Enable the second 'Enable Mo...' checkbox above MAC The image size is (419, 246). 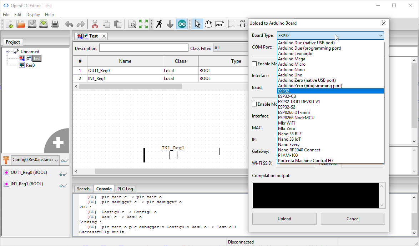[x=254, y=104]
